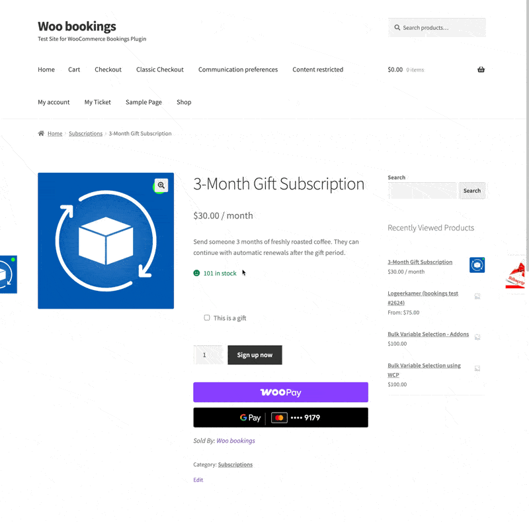Viewport: 529px width, 522px height.
Task: Click the Logeerkamer placeholder thumbnail
Action: point(477,297)
